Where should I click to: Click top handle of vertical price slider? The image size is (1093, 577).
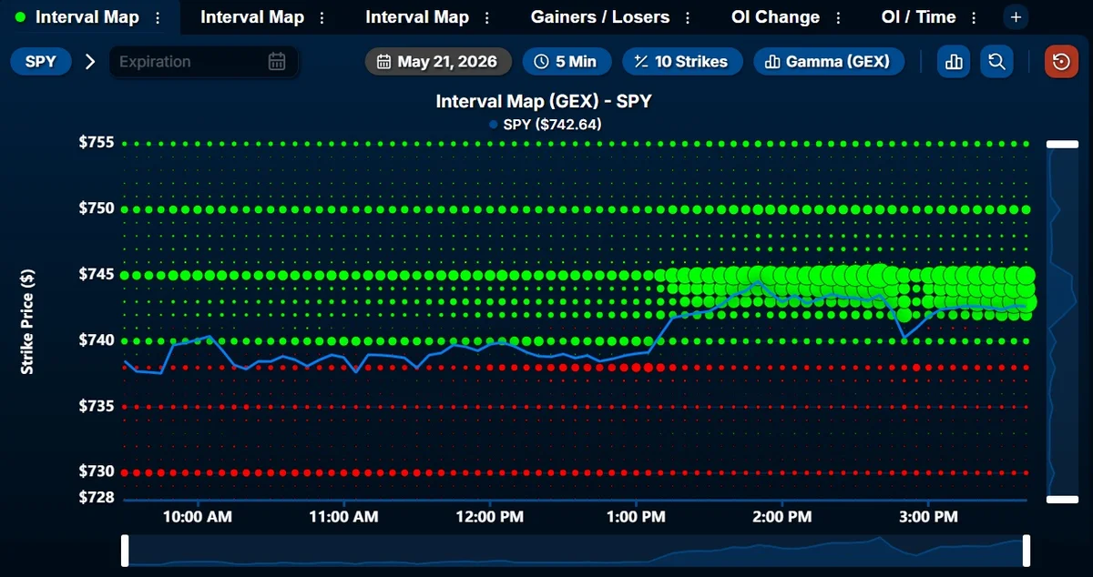(1062, 144)
